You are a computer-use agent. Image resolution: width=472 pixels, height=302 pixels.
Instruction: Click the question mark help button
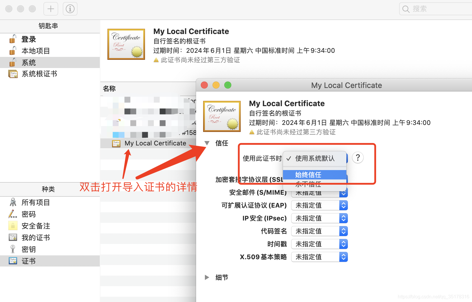[358, 158]
